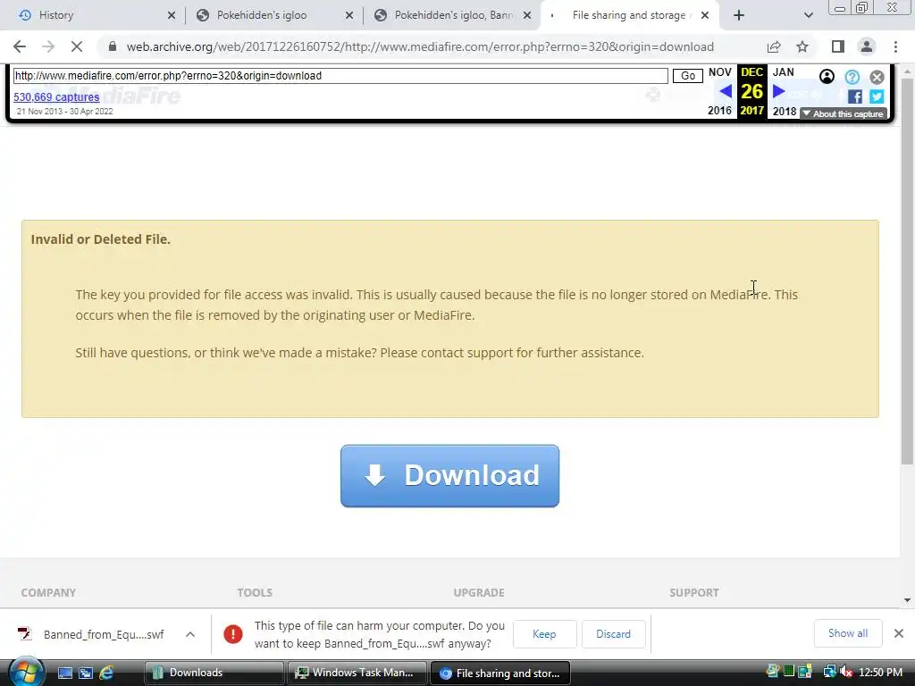Click the Wayback Machine URL input field
915x686 pixels.
[x=340, y=76]
